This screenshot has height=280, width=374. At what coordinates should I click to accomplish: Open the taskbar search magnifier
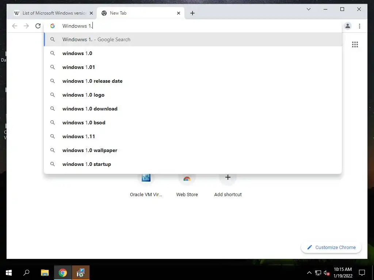(x=26, y=273)
